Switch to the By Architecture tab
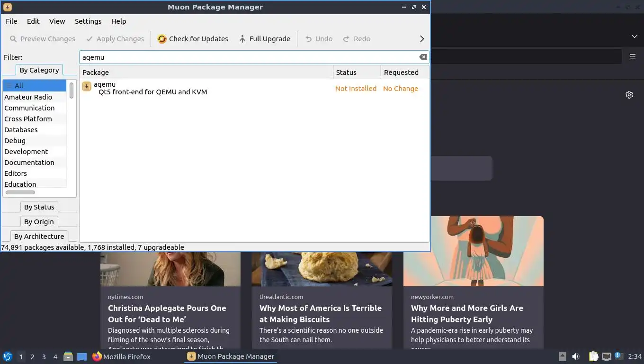The height and width of the screenshot is (364, 644). tap(39, 237)
